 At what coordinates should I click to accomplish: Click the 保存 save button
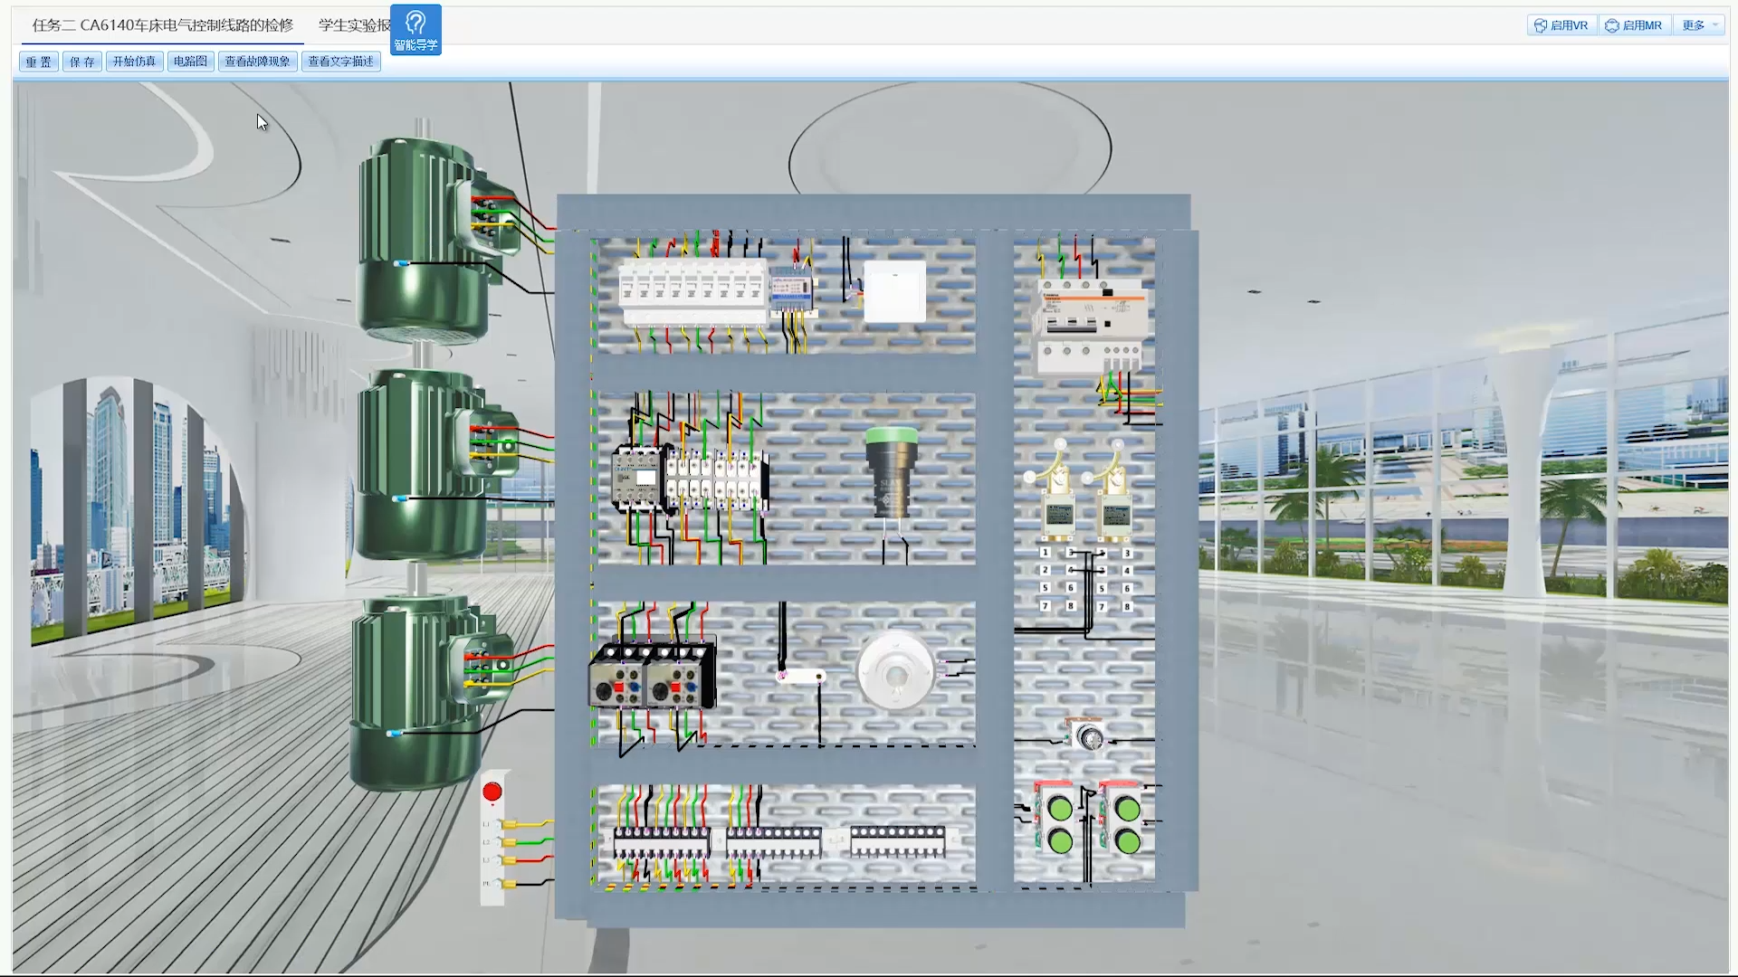[81, 62]
